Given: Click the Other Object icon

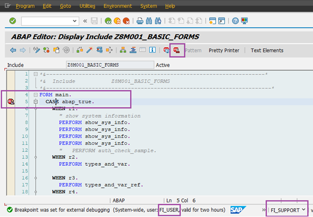Looking at the screenshot, I should point(56,50).
